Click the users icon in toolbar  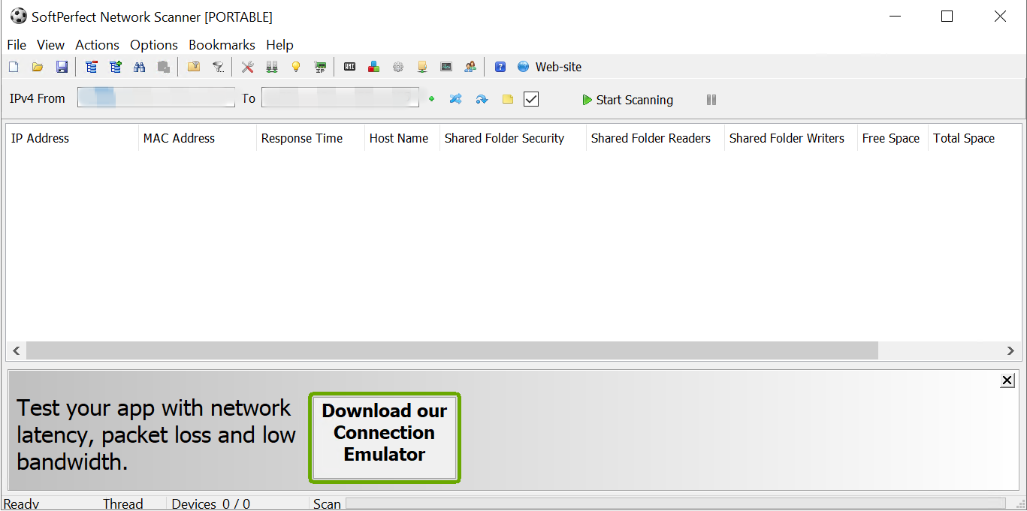470,67
